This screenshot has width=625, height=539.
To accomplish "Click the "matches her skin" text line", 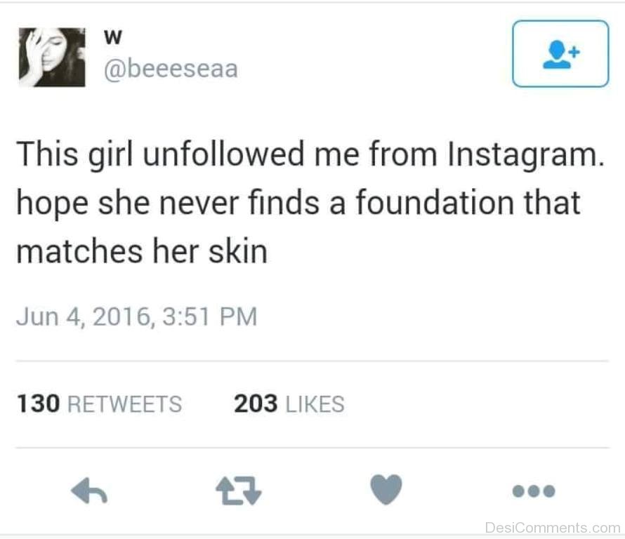I will (142, 251).
